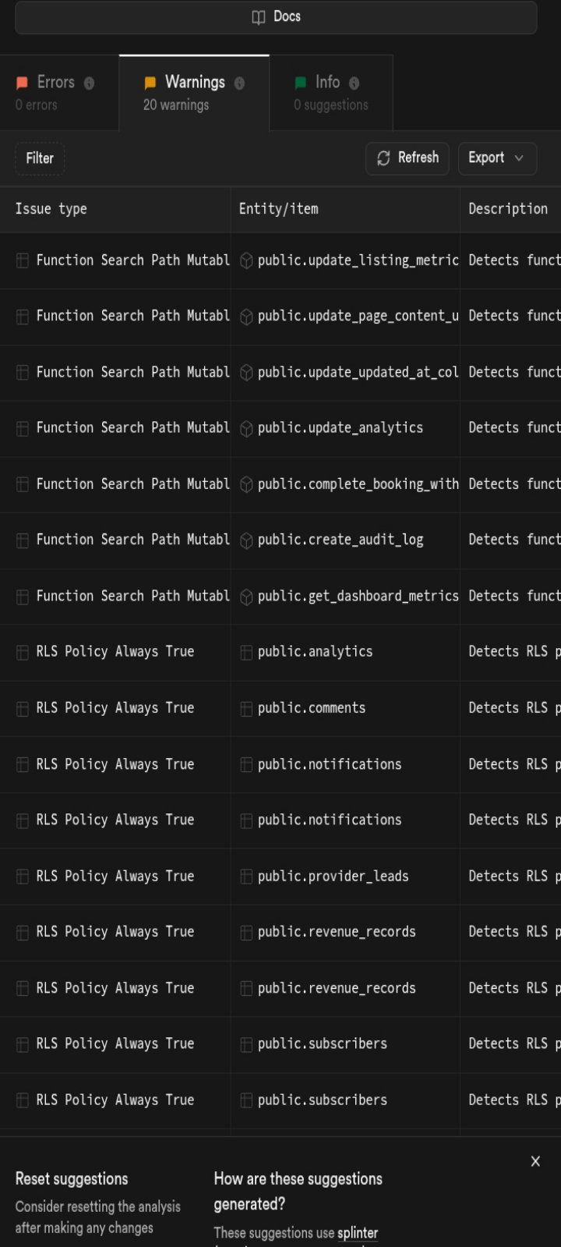The width and height of the screenshot is (561, 1247).
Task: Switch to the Errors tab
Action: click(59, 93)
